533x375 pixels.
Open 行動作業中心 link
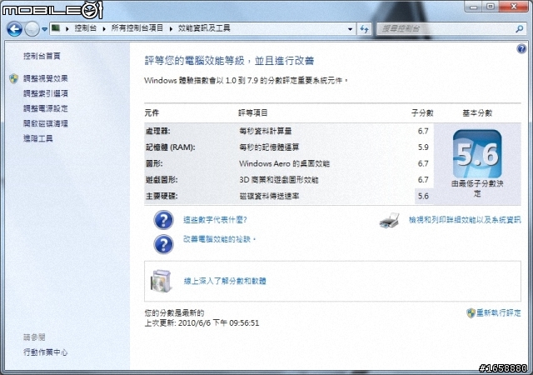(46, 352)
